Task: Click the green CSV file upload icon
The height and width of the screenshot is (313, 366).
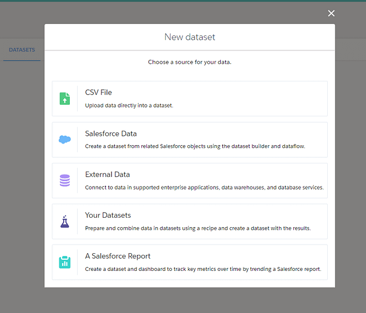Action: coord(65,99)
